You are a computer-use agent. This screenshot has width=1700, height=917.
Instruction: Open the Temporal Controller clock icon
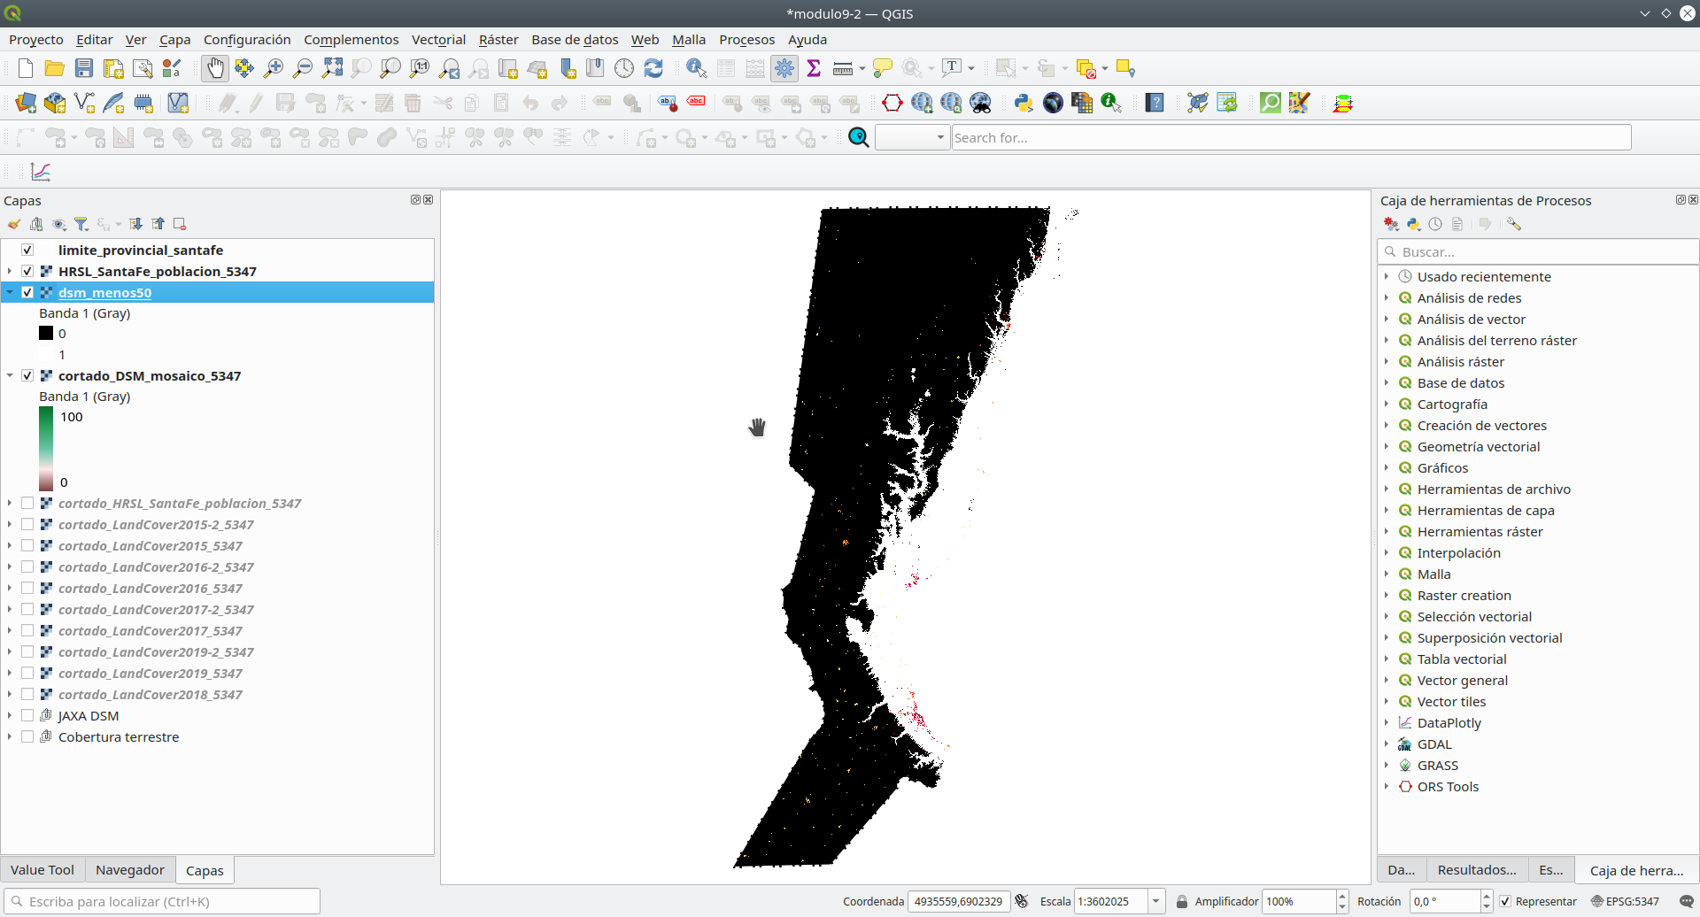pyautogui.click(x=624, y=68)
